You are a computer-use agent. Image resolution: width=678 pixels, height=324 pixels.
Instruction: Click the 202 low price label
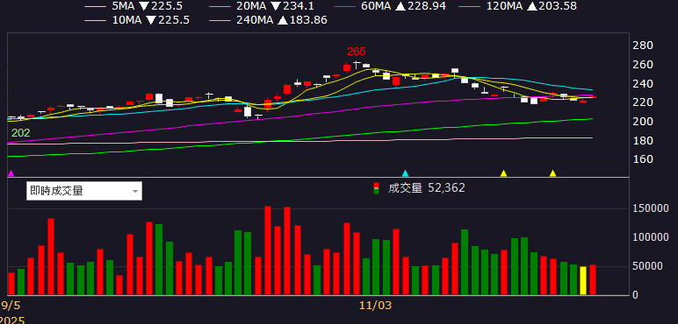[x=20, y=133]
